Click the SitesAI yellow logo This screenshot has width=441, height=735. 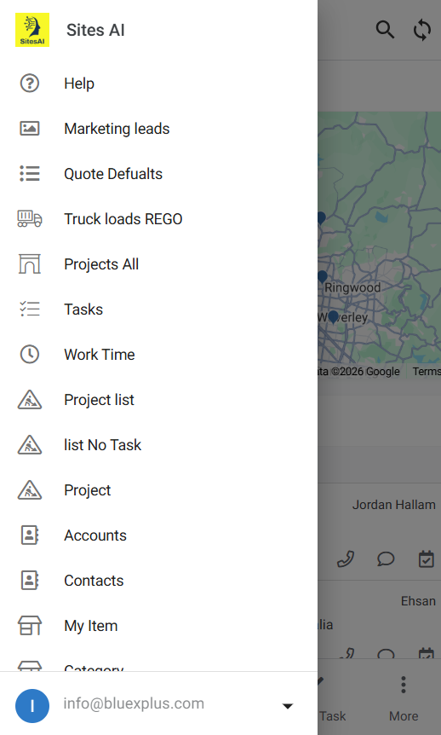(x=32, y=30)
